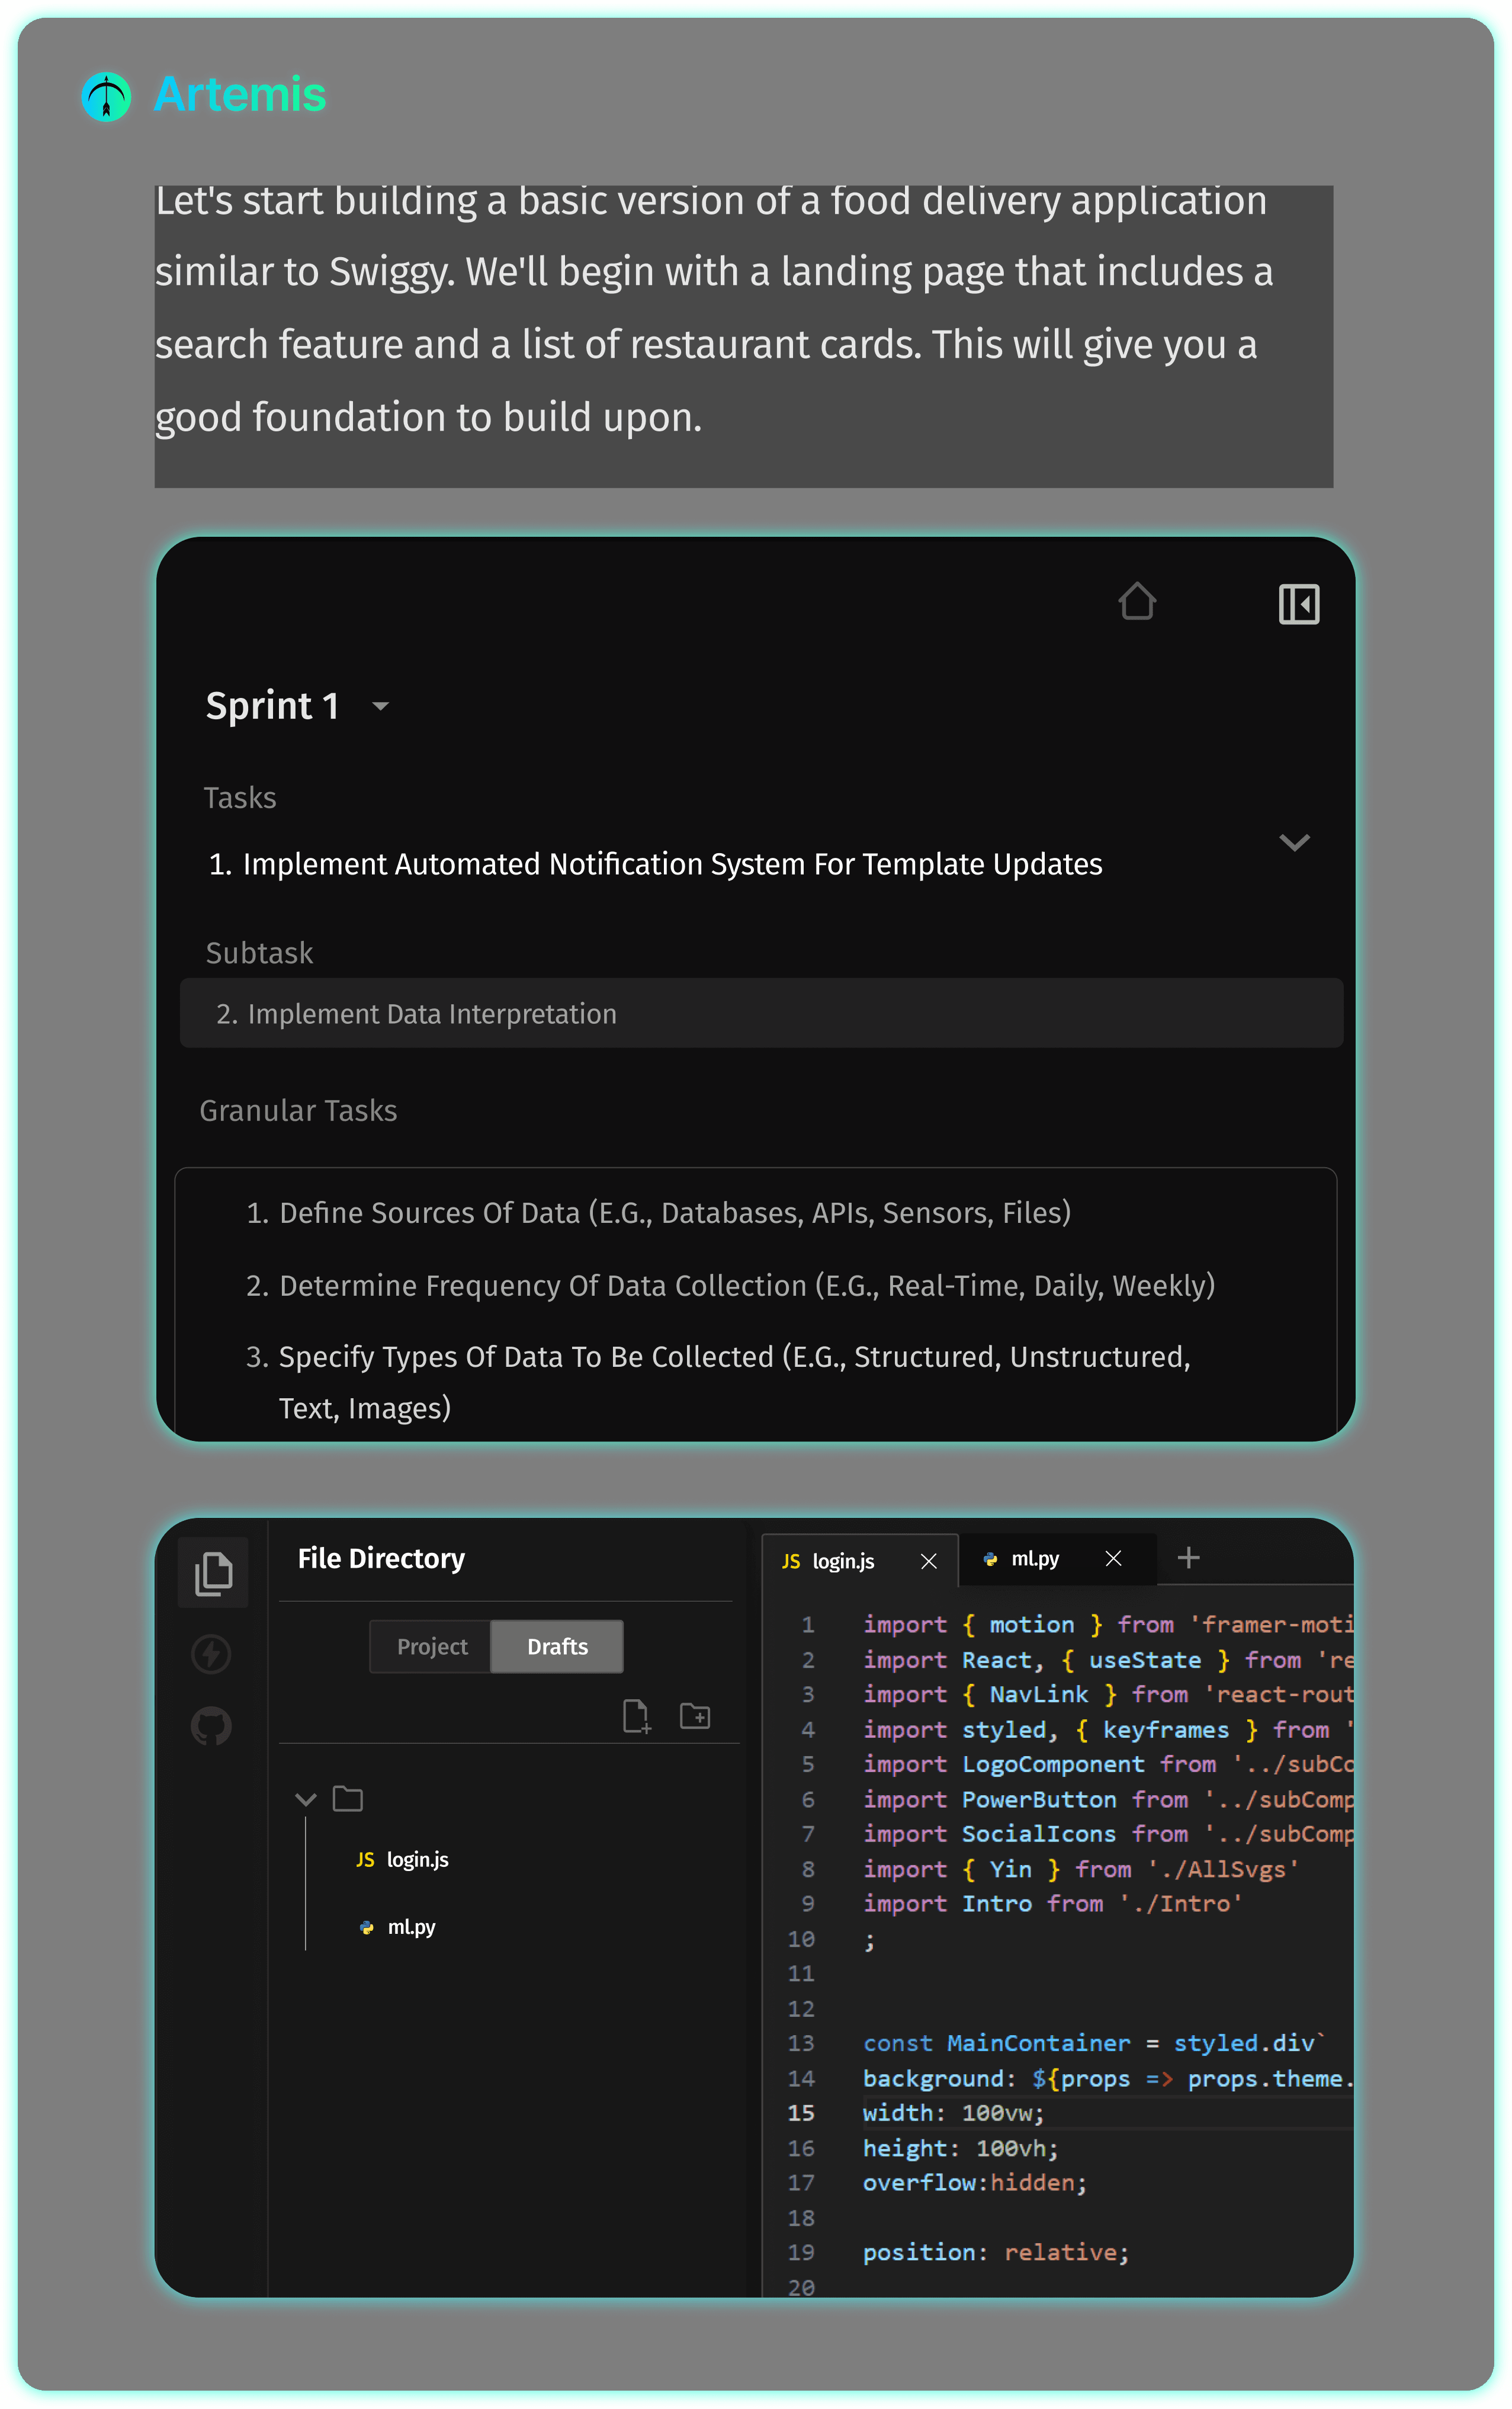Open the files explorer sidebar icon
Screen dimensions: 1512x2409
click(213, 1574)
